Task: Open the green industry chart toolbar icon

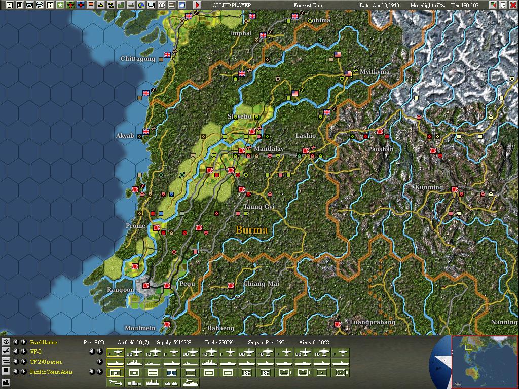Action: click(121, 5)
